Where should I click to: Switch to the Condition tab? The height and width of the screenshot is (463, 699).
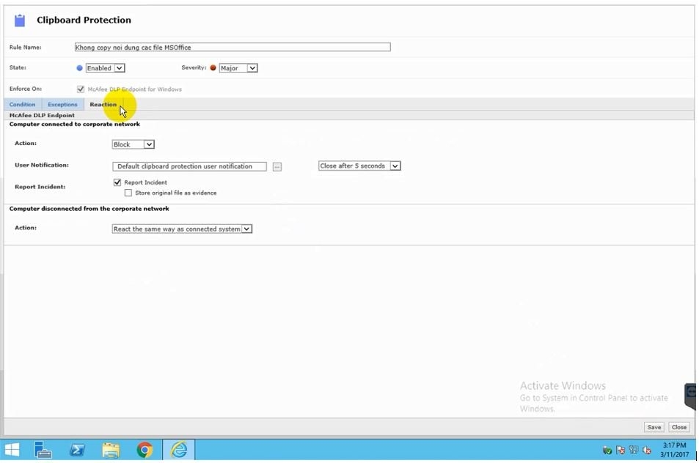[22, 105]
